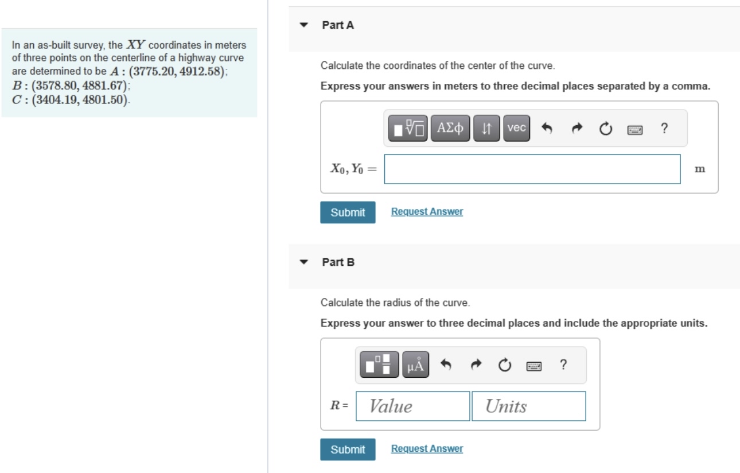Submit the Part A answer
Image resolution: width=740 pixels, height=473 pixels.
click(347, 212)
